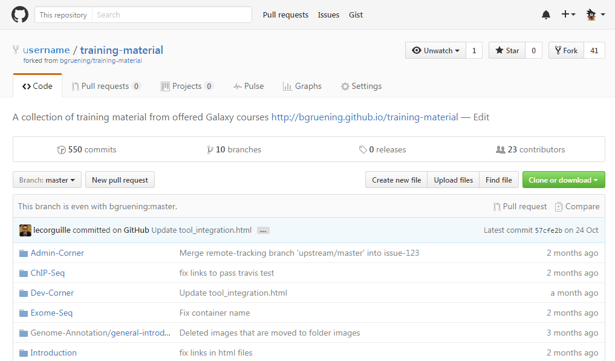Switch to the Pull requests tab
This screenshot has width=615, height=361.
tap(106, 86)
